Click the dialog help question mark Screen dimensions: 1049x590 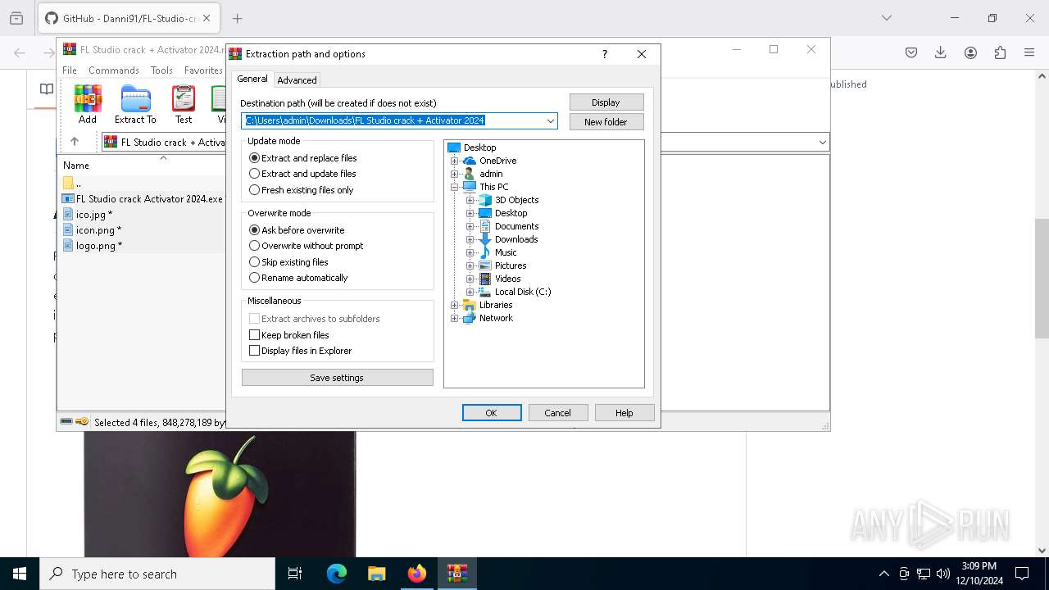point(605,54)
